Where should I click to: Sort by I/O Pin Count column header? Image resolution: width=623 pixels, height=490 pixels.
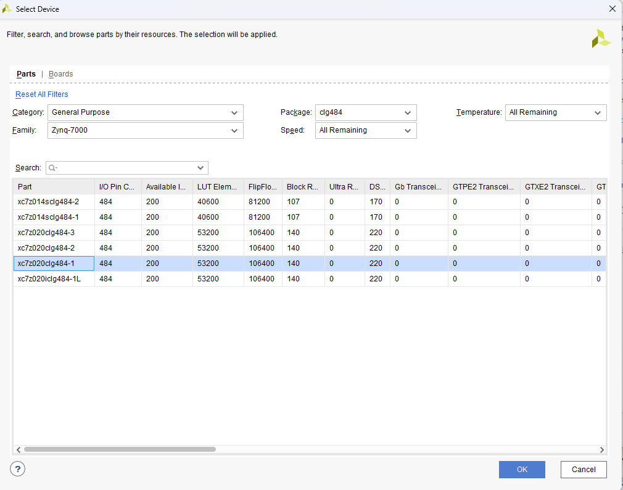pyautogui.click(x=118, y=187)
